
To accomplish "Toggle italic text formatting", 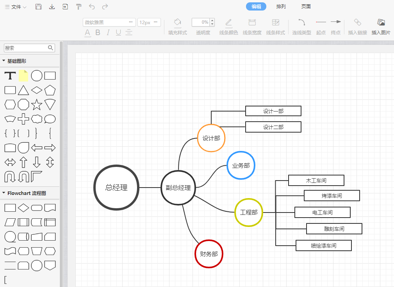I will (x=108, y=32).
